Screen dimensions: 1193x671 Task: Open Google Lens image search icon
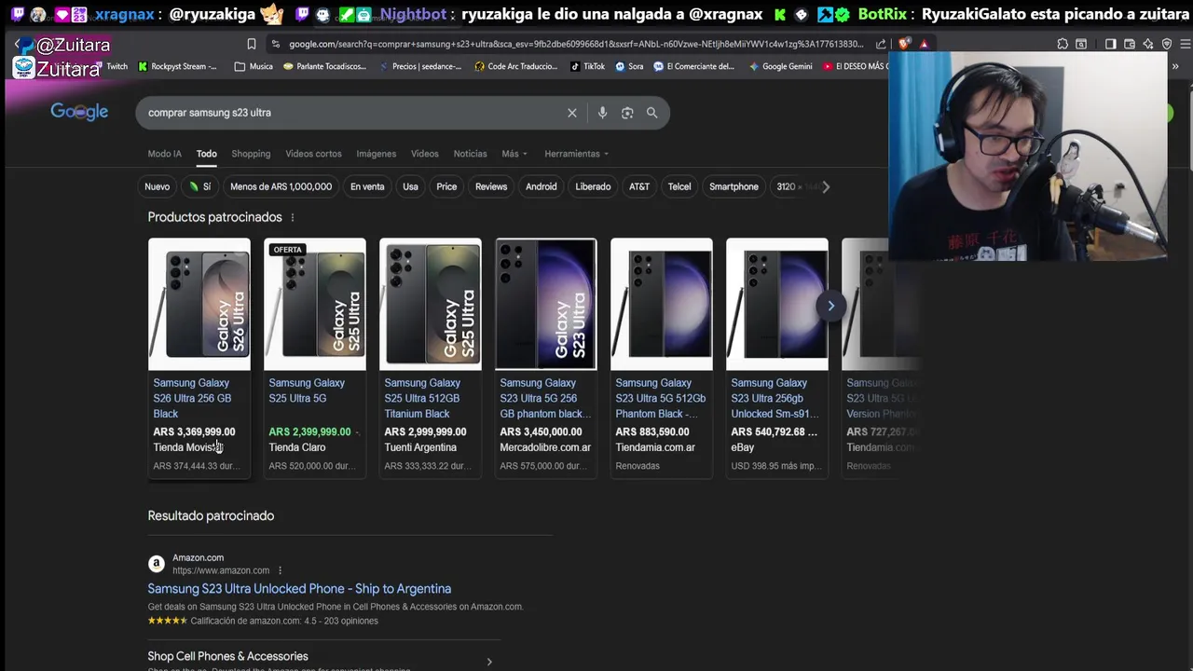(627, 113)
